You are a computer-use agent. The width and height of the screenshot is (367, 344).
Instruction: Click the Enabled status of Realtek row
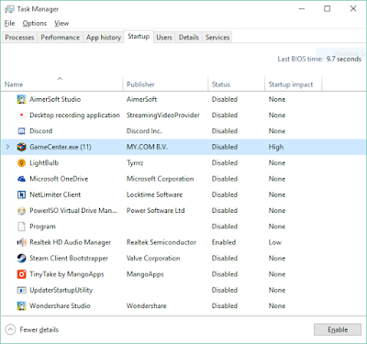224,242
